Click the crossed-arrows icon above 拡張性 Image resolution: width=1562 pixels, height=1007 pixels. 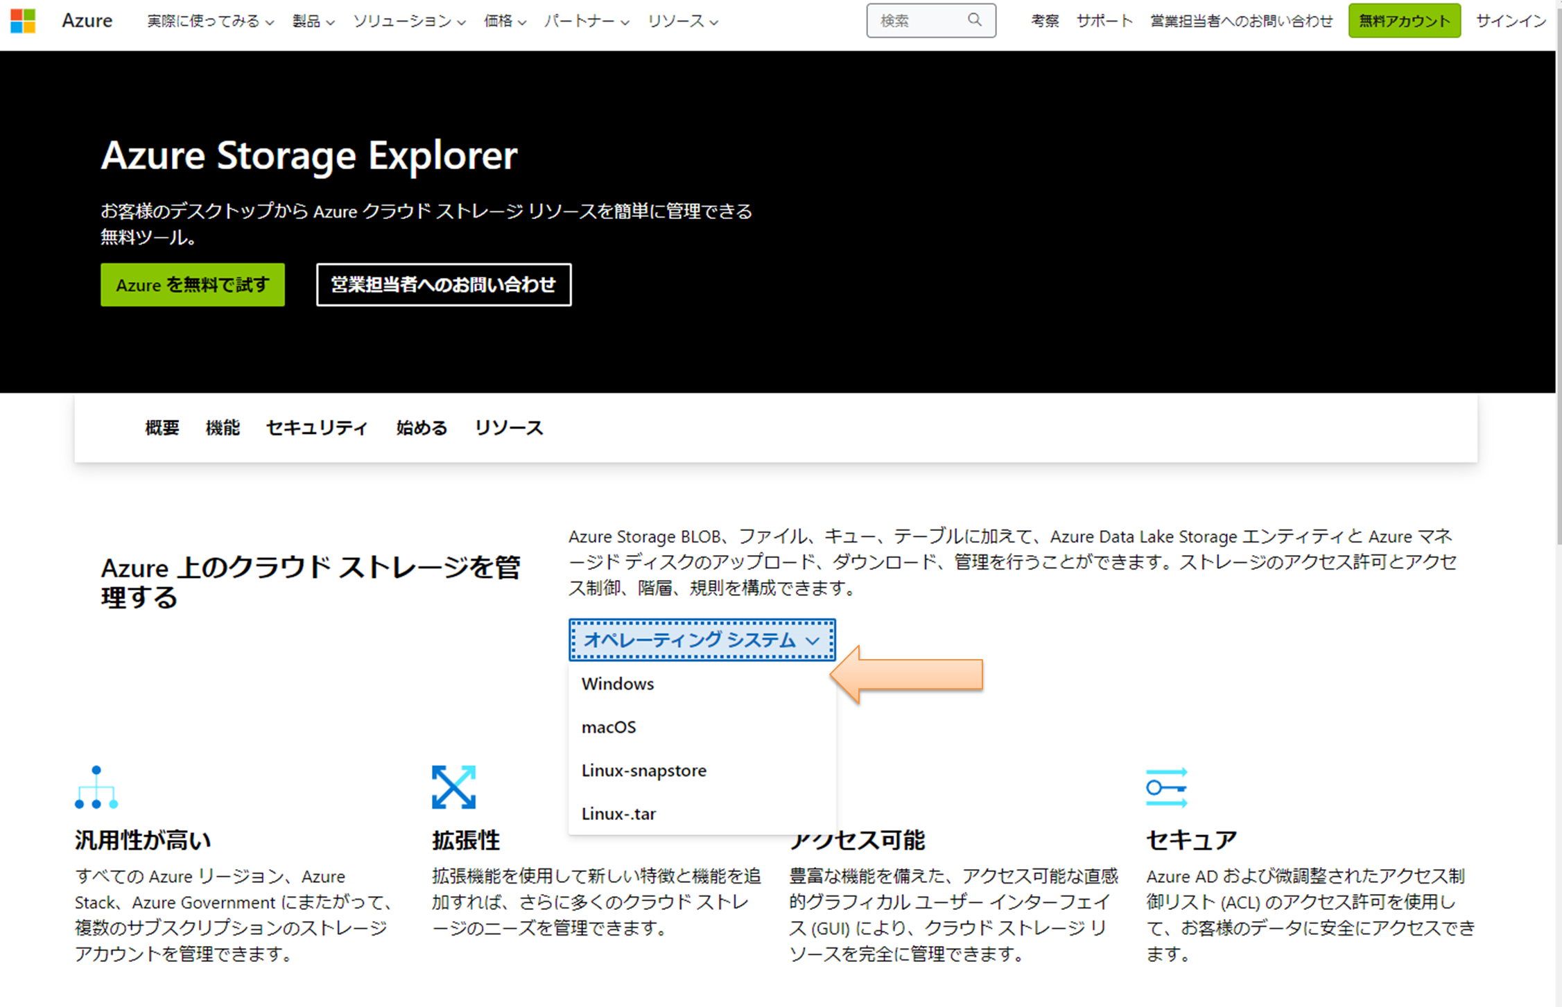[453, 787]
